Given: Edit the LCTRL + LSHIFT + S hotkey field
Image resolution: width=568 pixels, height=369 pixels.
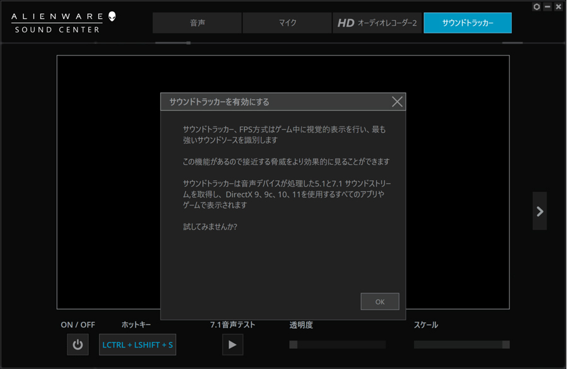Looking at the screenshot, I should tap(138, 345).
